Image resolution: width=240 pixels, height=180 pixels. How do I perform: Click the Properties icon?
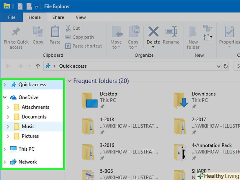click(229, 32)
